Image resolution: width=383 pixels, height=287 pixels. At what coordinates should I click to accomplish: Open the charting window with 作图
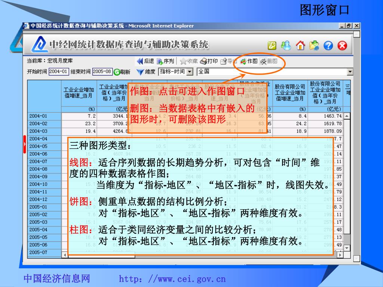point(249,61)
